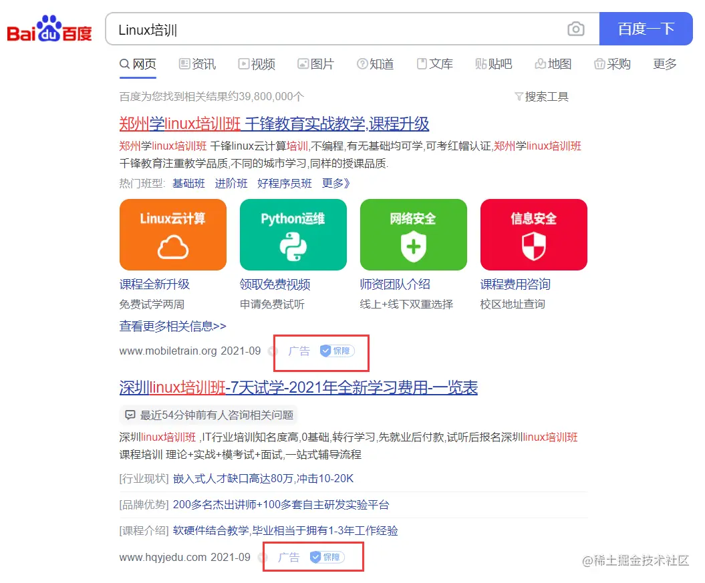The width and height of the screenshot is (705, 583).
Task: Open 课程费用咨询 link
Action: click(515, 284)
